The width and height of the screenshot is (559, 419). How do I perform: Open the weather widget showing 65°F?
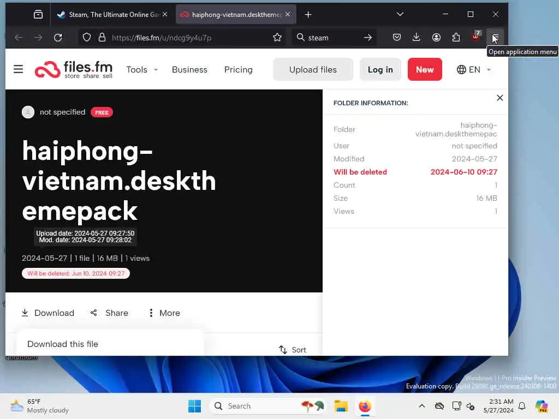click(39, 406)
